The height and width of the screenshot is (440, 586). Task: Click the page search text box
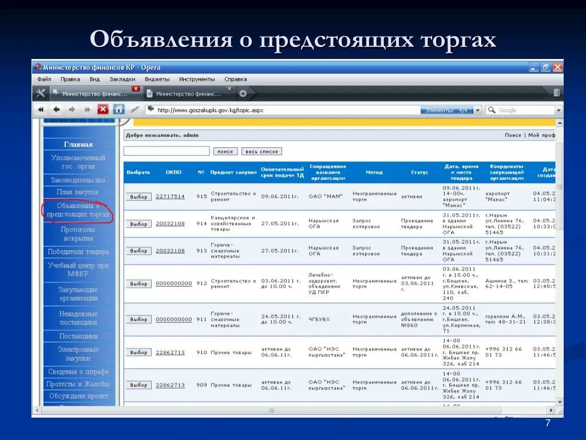tap(167, 151)
